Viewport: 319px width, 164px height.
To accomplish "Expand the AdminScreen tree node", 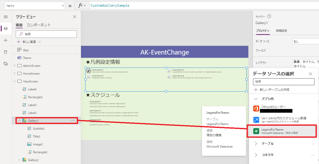I will pyautogui.click(x=15, y=65).
